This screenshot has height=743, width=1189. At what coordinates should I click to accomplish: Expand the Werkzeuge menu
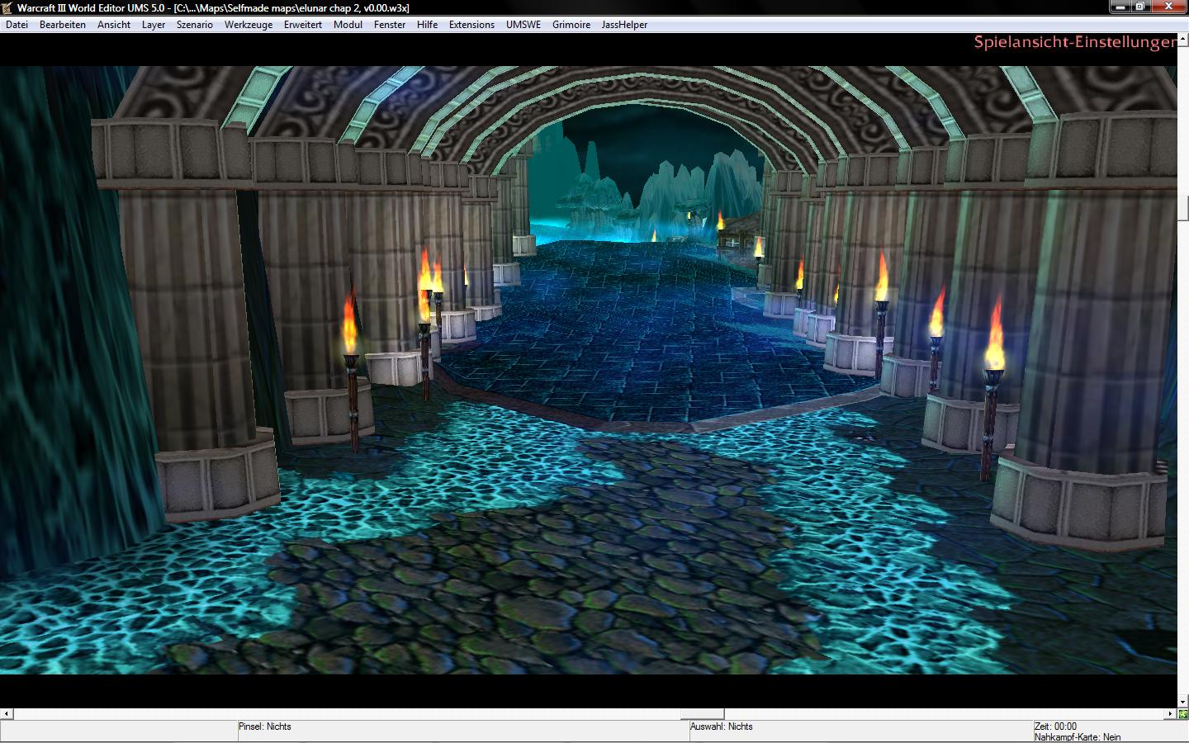click(249, 25)
